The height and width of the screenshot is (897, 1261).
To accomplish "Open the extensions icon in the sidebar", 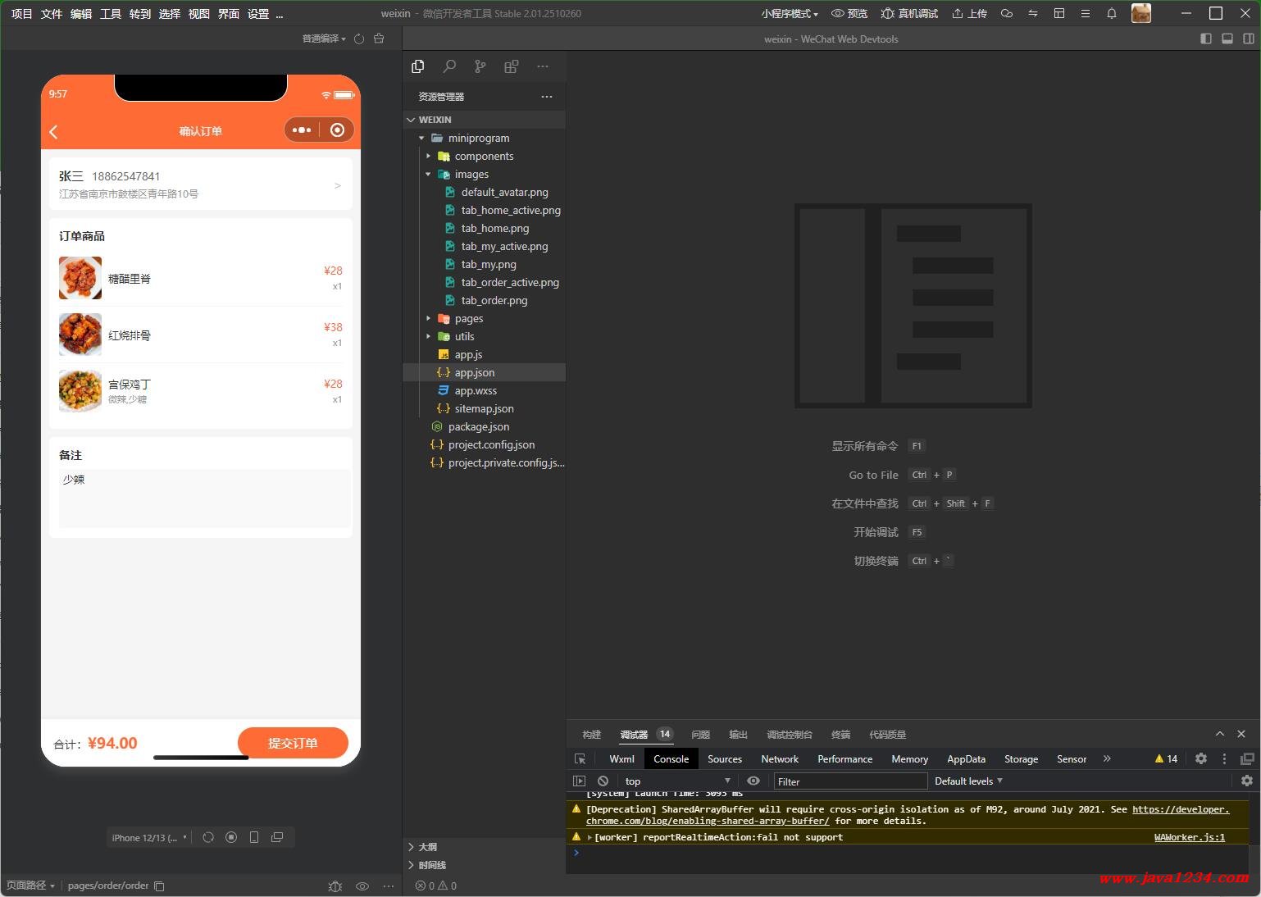I will pyautogui.click(x=511, y=66).
